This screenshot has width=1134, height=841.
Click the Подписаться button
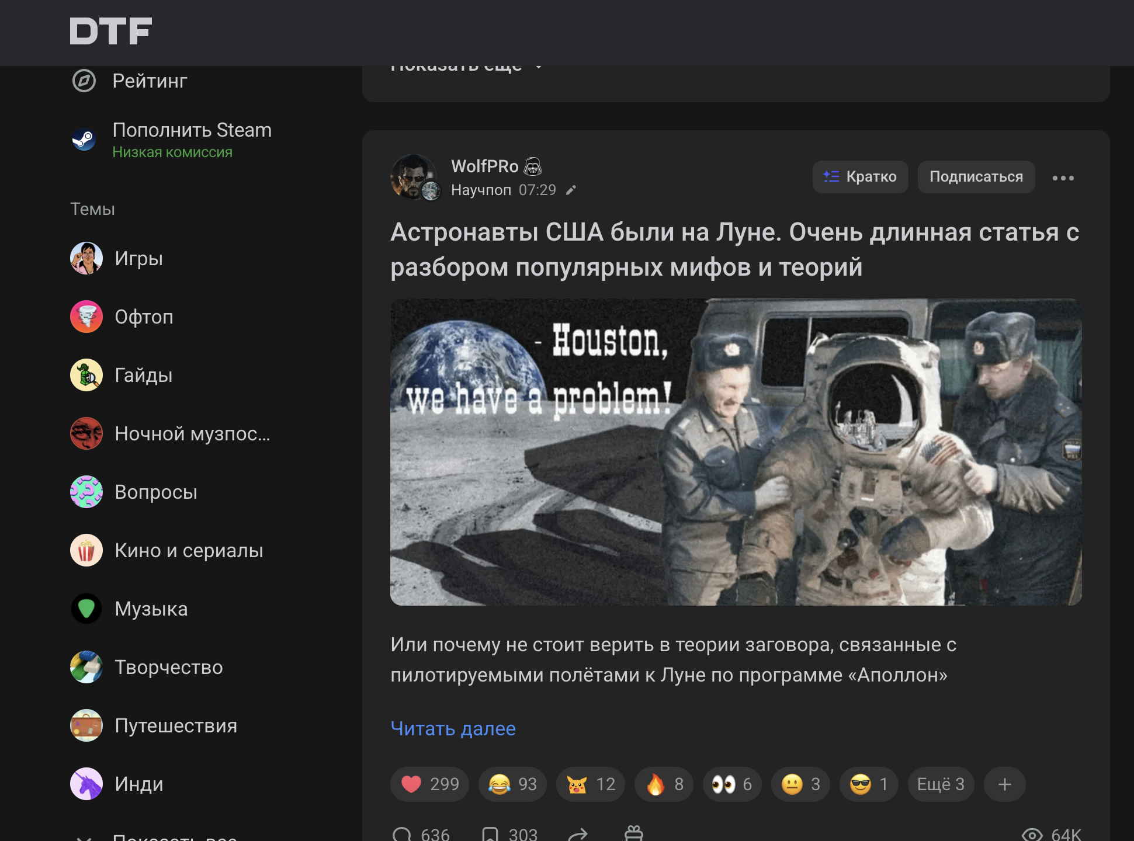976,177
